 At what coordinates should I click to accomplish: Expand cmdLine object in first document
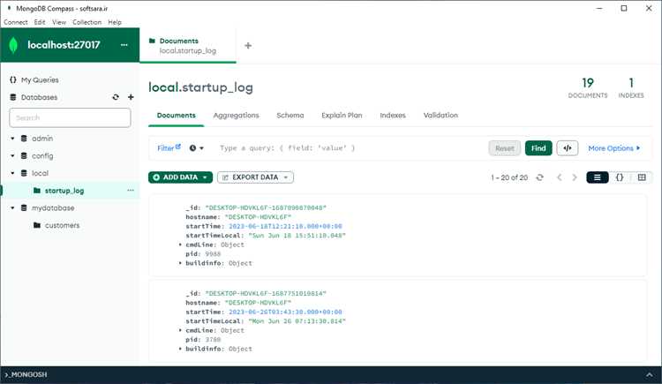(x=180, y=245)
